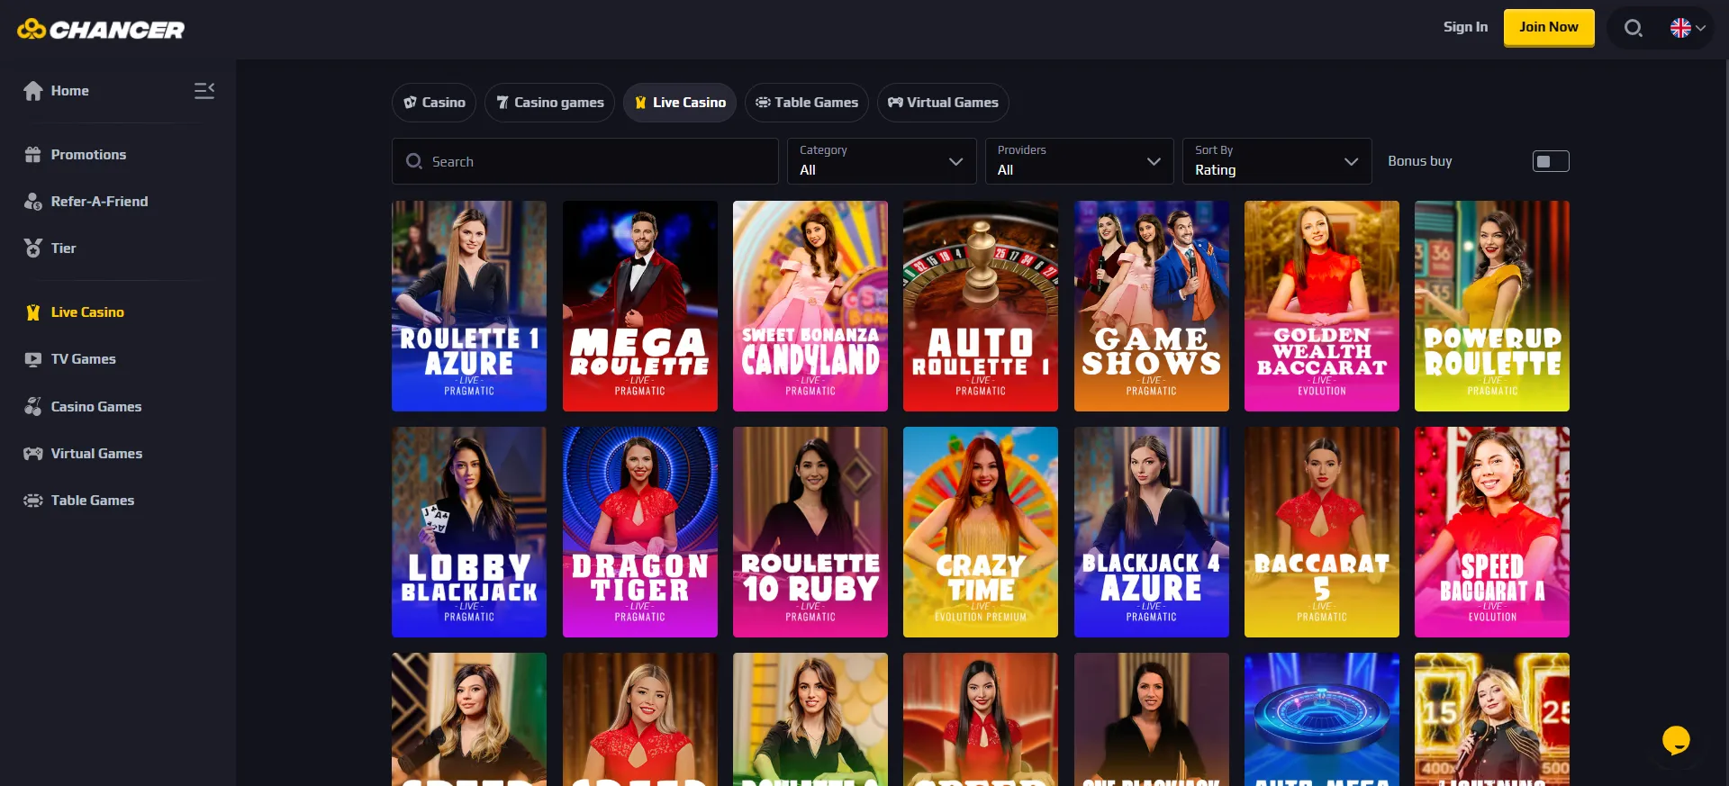Screen dimensions: 1729x786
Task: Open the PowerUp Roulette game
Action: pyautogui.click(x=1492, y=306)
